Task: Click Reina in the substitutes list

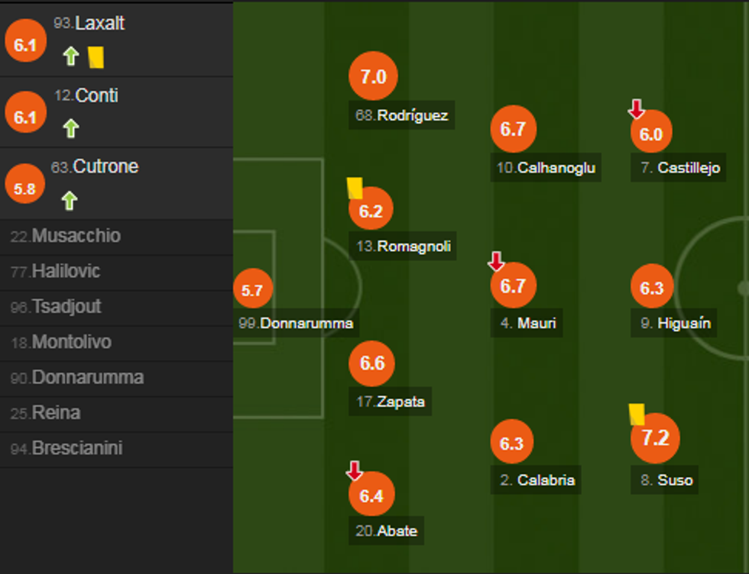Action: [56, 413]
